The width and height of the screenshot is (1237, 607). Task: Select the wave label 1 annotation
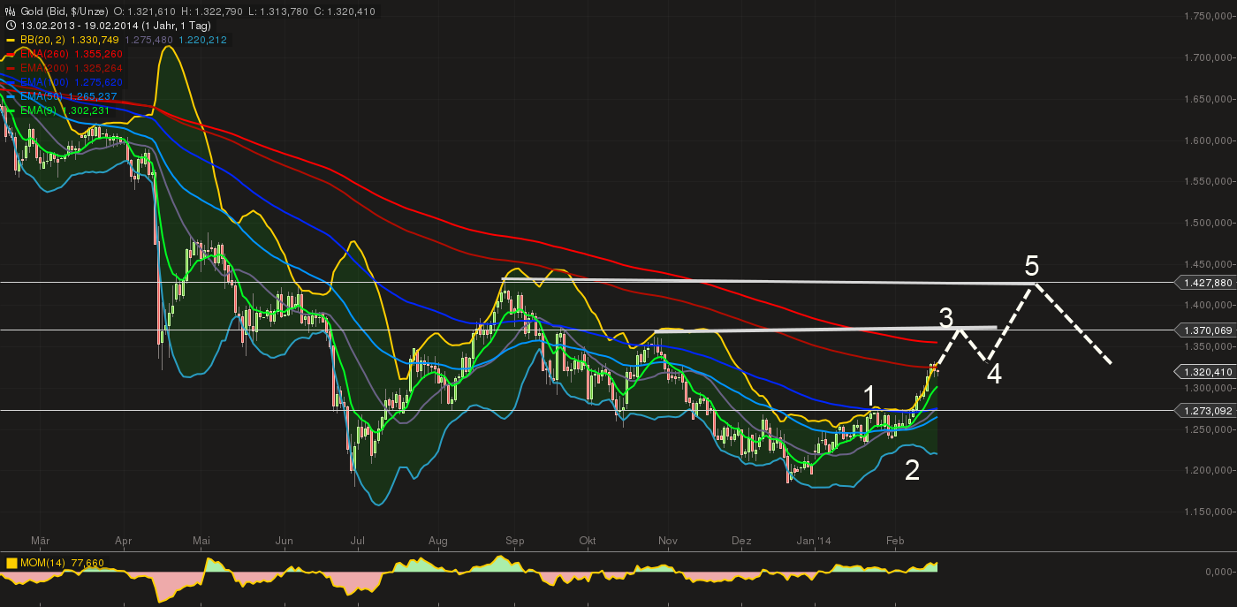pyautogui.click(x=869, y=395)
